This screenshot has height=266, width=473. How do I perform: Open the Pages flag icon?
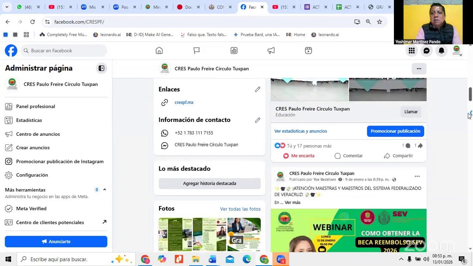[x=197, y=51]
